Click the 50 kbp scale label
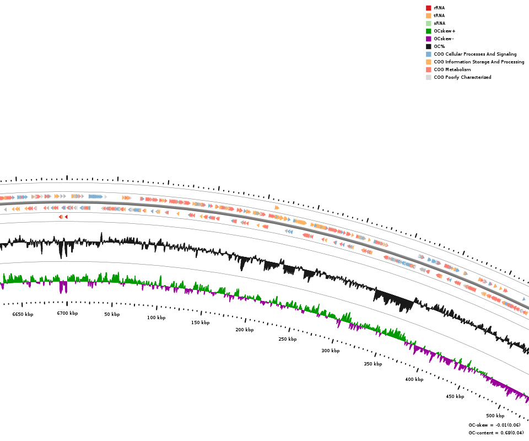The width and height of the screenshot is (529, 441). (112, 314)
